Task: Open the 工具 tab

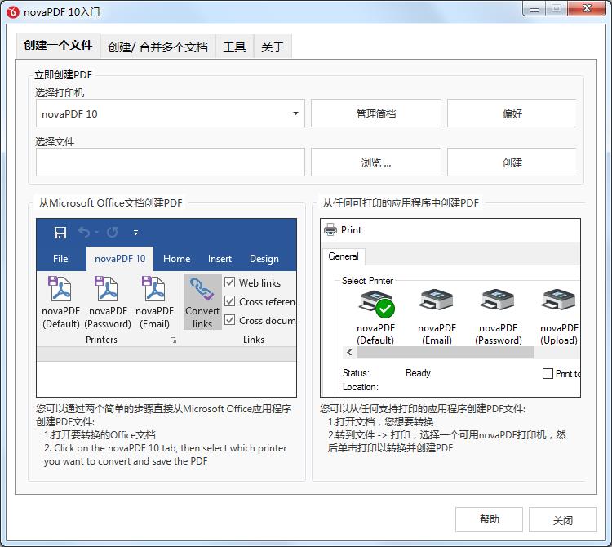Action: point(234,47)
